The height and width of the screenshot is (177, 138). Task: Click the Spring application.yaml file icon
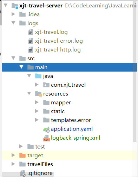point(46,129)
